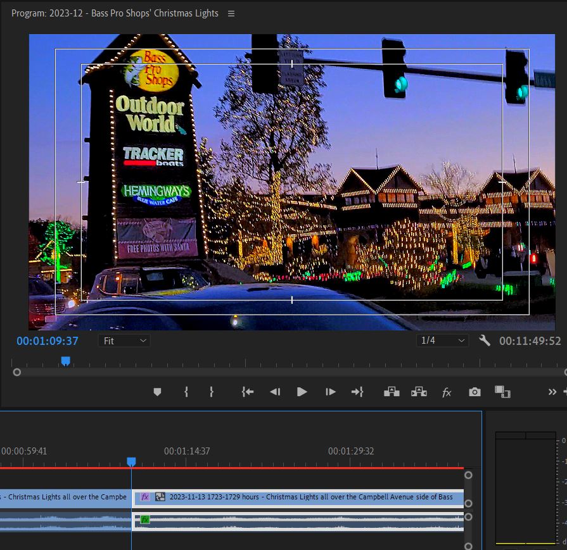Open the Fit zoom level dropdown

pos(124,341)
